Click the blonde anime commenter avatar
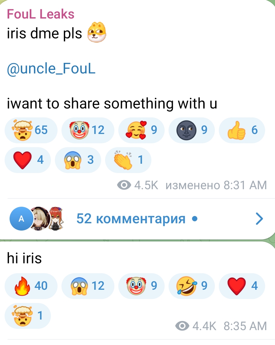Screen dimensions: 275x345 (39, 219)
